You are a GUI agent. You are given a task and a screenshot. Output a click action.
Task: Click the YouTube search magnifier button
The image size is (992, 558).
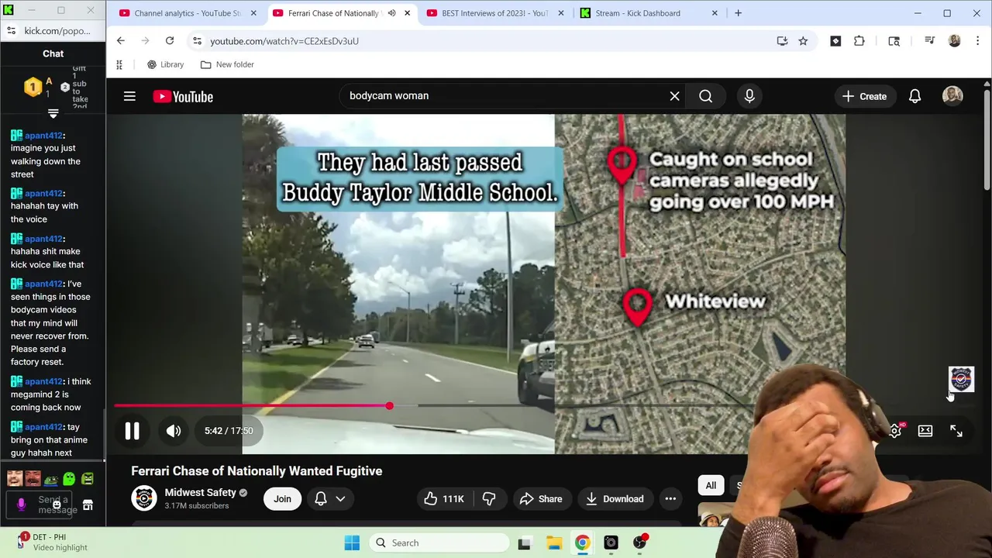tap(705, 96)
